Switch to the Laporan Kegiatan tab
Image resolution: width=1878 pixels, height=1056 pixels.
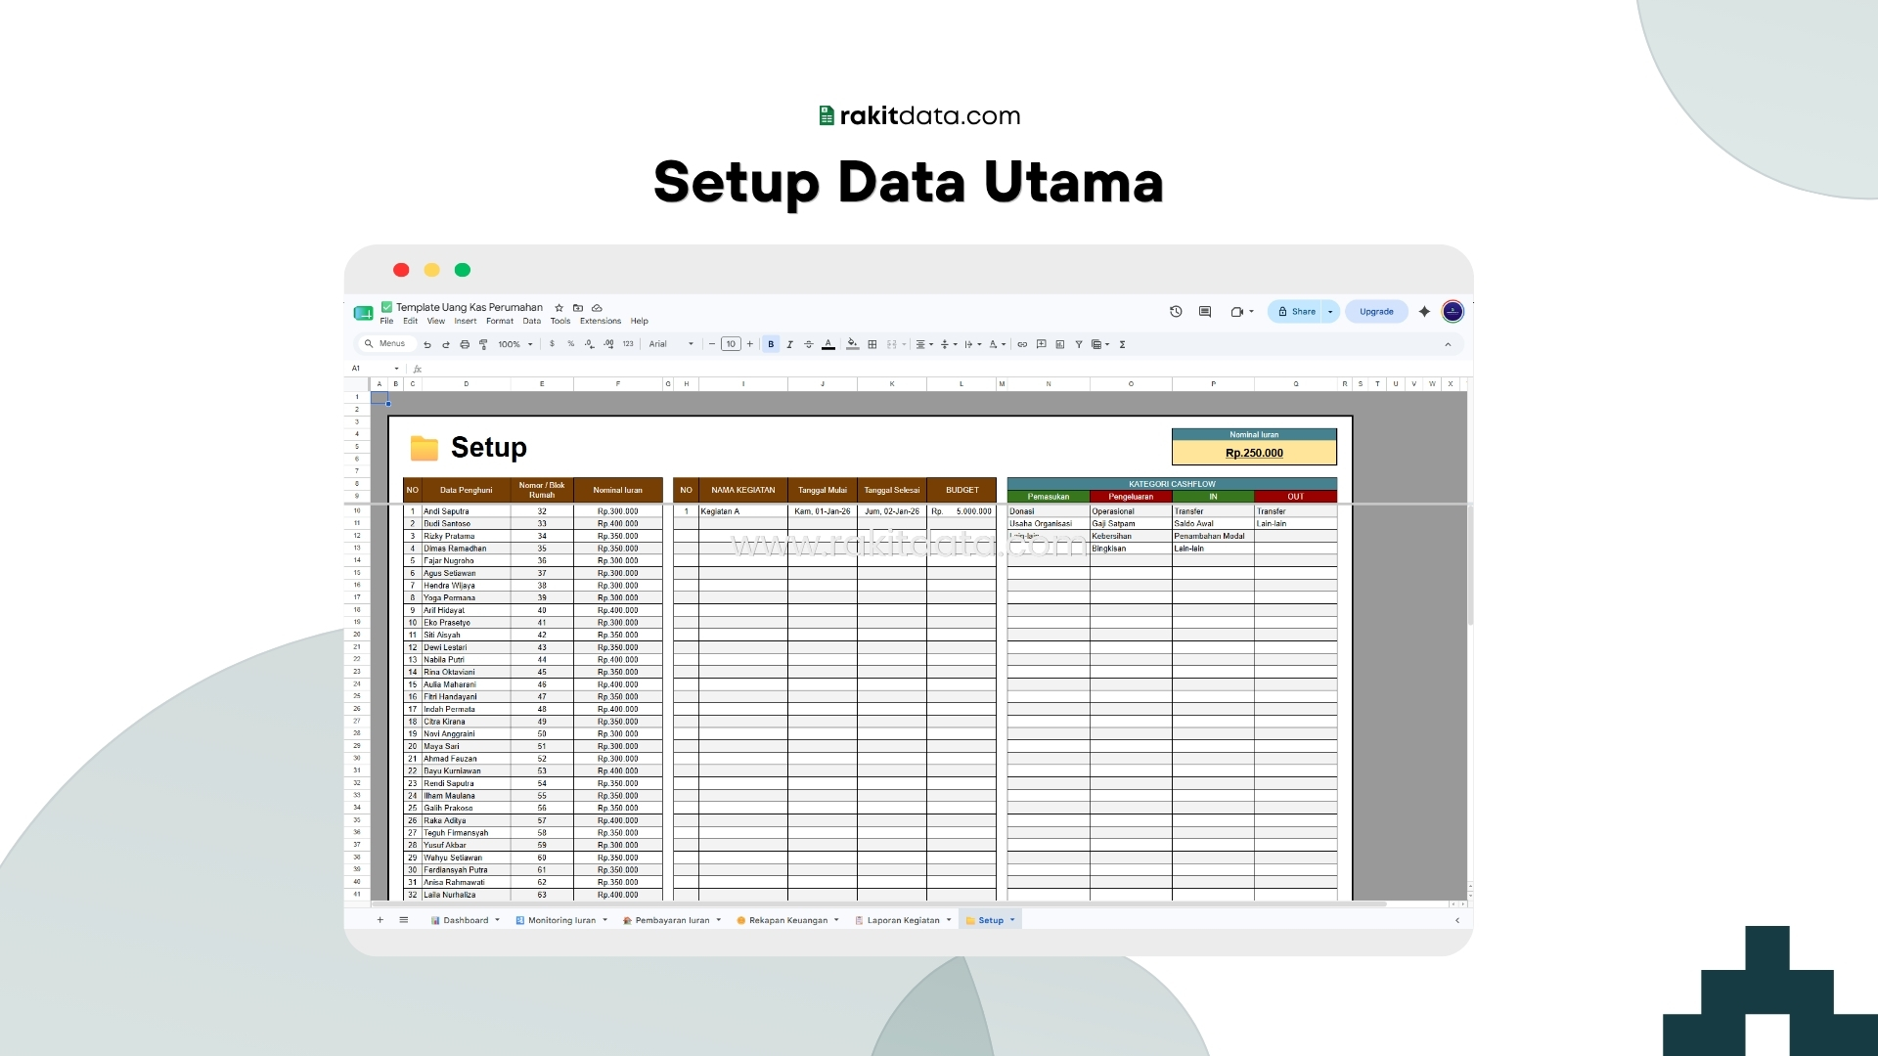tap(903, 920)
